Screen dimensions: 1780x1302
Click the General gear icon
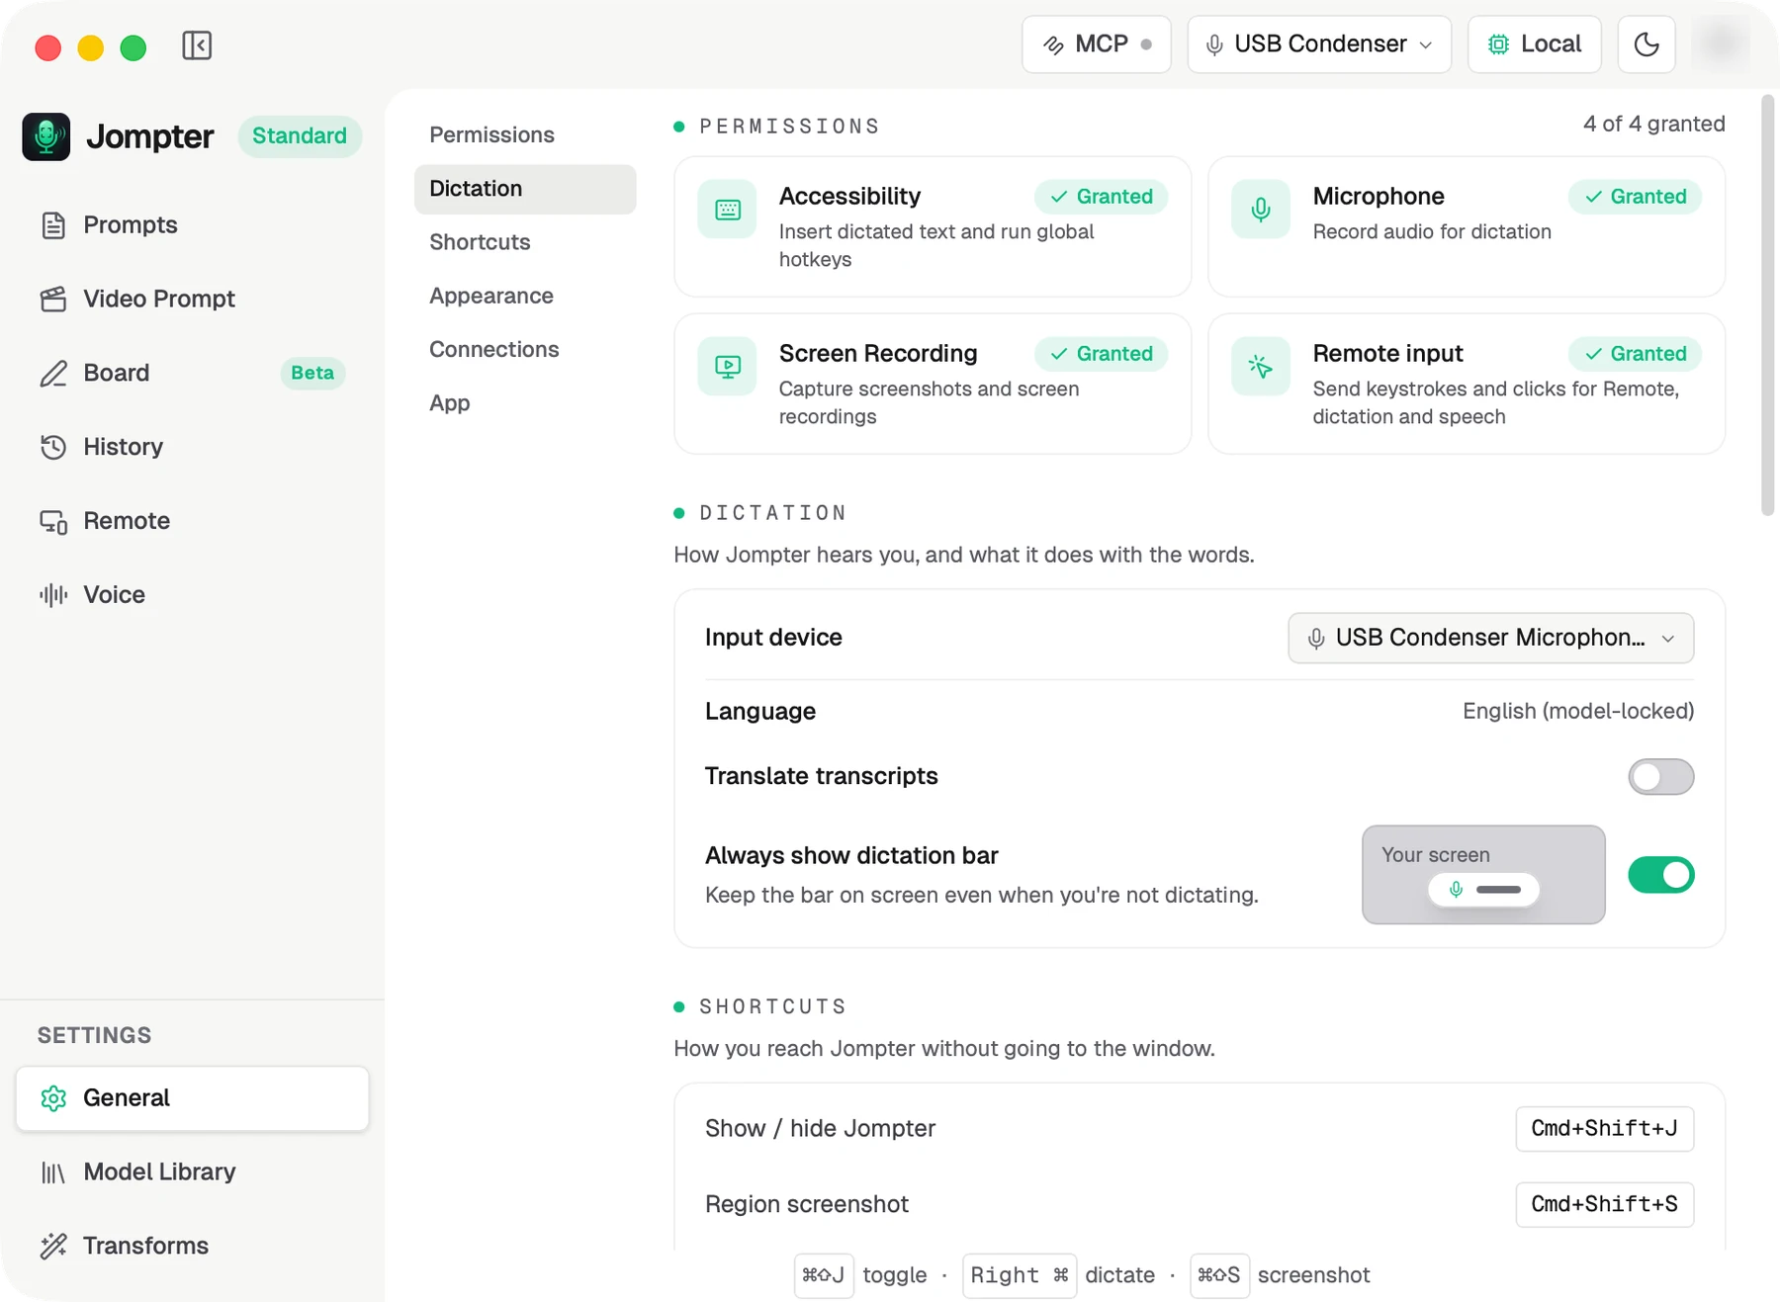(x=53, y=1098)
